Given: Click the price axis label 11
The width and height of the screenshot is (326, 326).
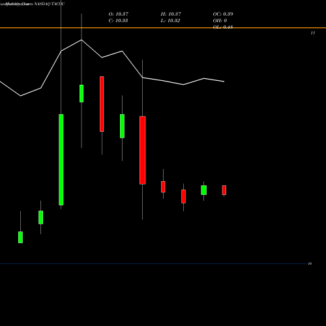Looking at the screenshot, I should point(313,33).
